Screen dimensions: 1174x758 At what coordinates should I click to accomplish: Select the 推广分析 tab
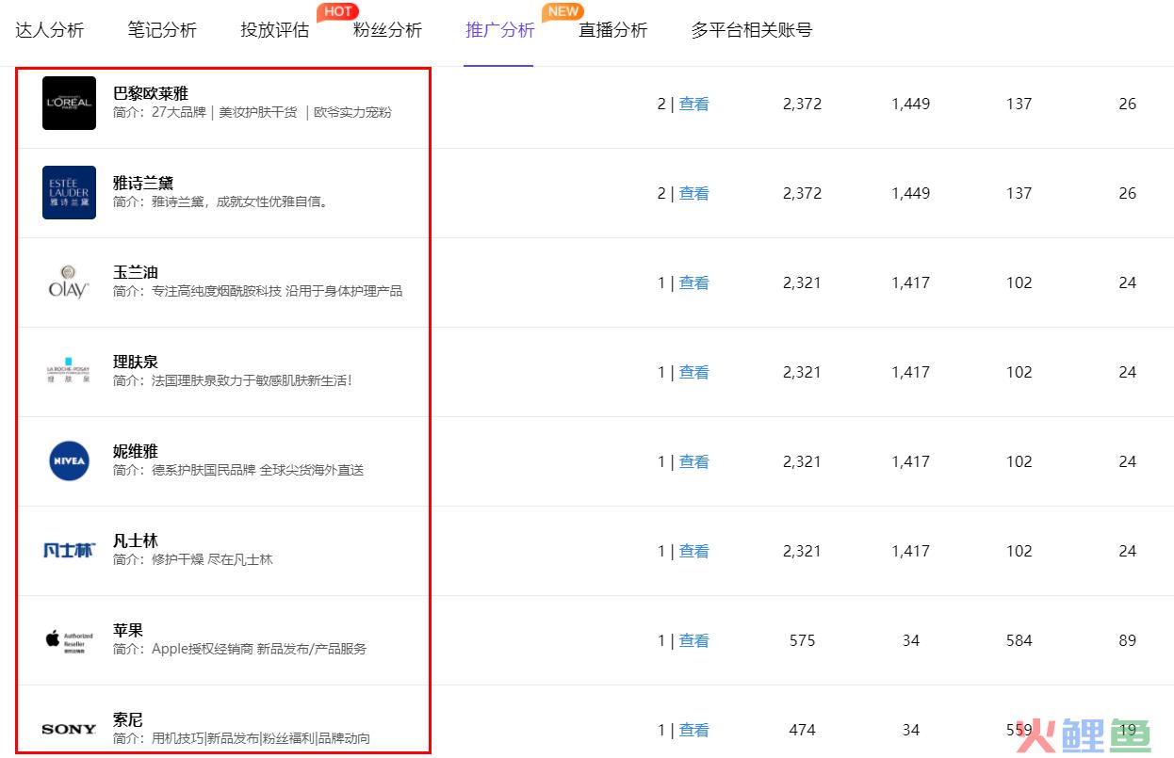point(499,30)
